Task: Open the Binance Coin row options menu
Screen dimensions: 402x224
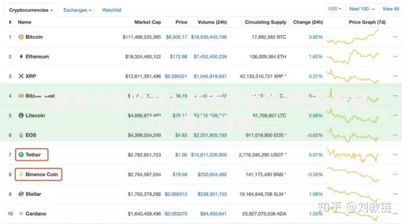Action: click(395, 174)
